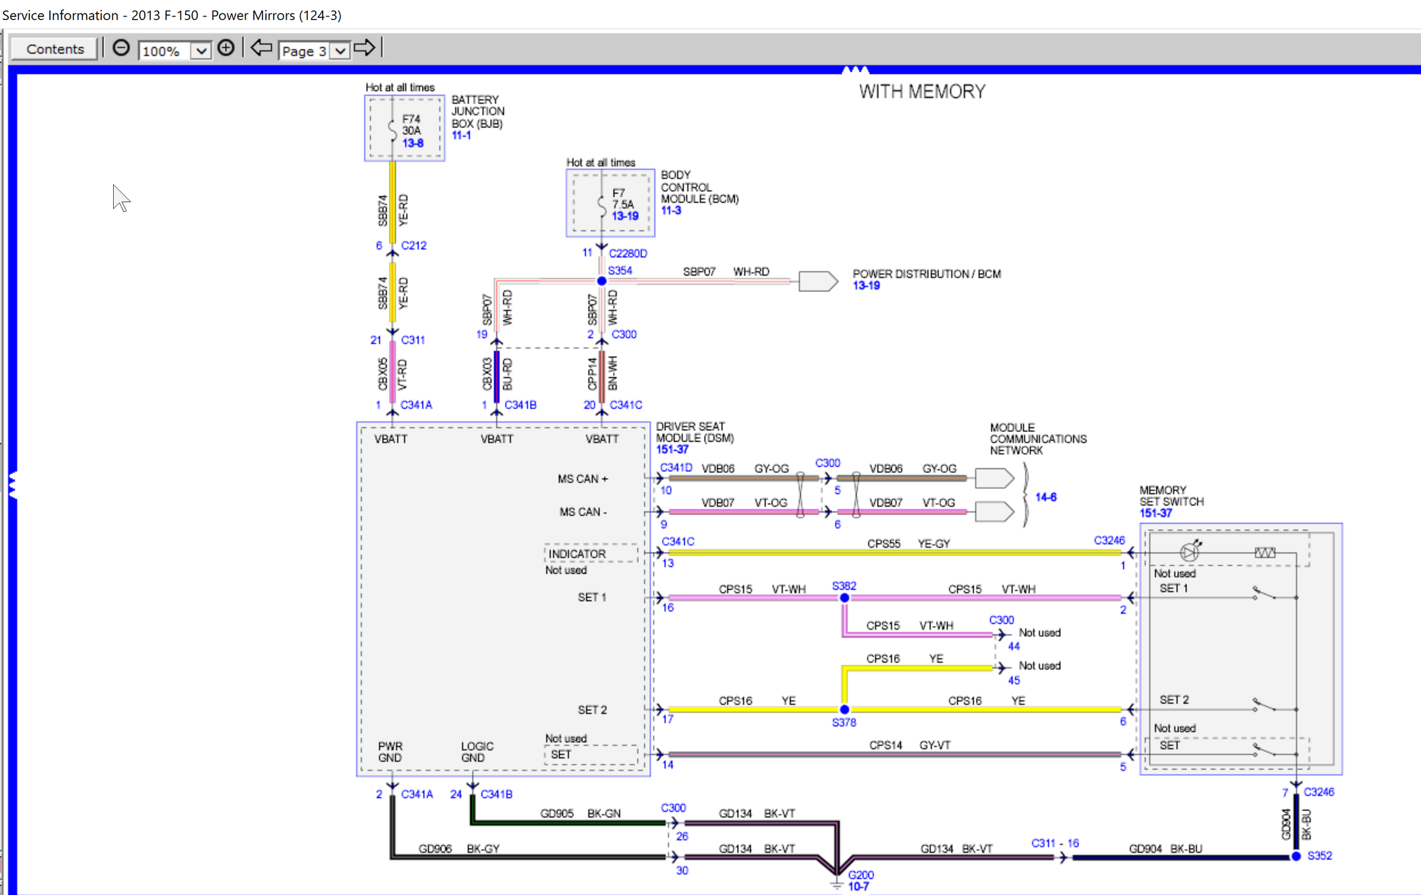Image resolution: width=1421 pixels, height=895 pixels.
Task: Click the MEMORY SET SWITCH label
Action: click(x=1171, y=496)
